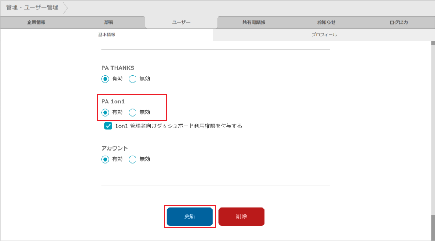Screen dimensions: 435x241
Task: Click the 1on1 管理者向けダッシュボード利用権限 label text
Action: [x=179, y=126]
